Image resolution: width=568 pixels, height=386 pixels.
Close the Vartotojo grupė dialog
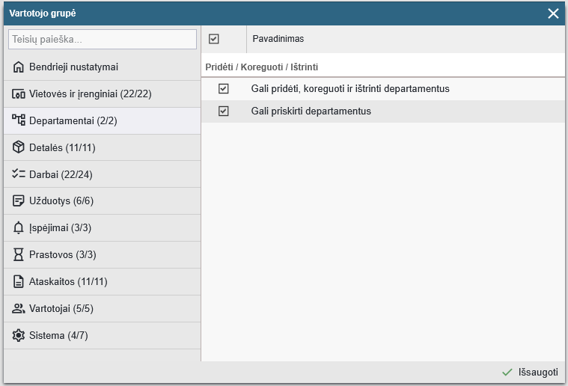pyautogui.click(x=553, y=13)
